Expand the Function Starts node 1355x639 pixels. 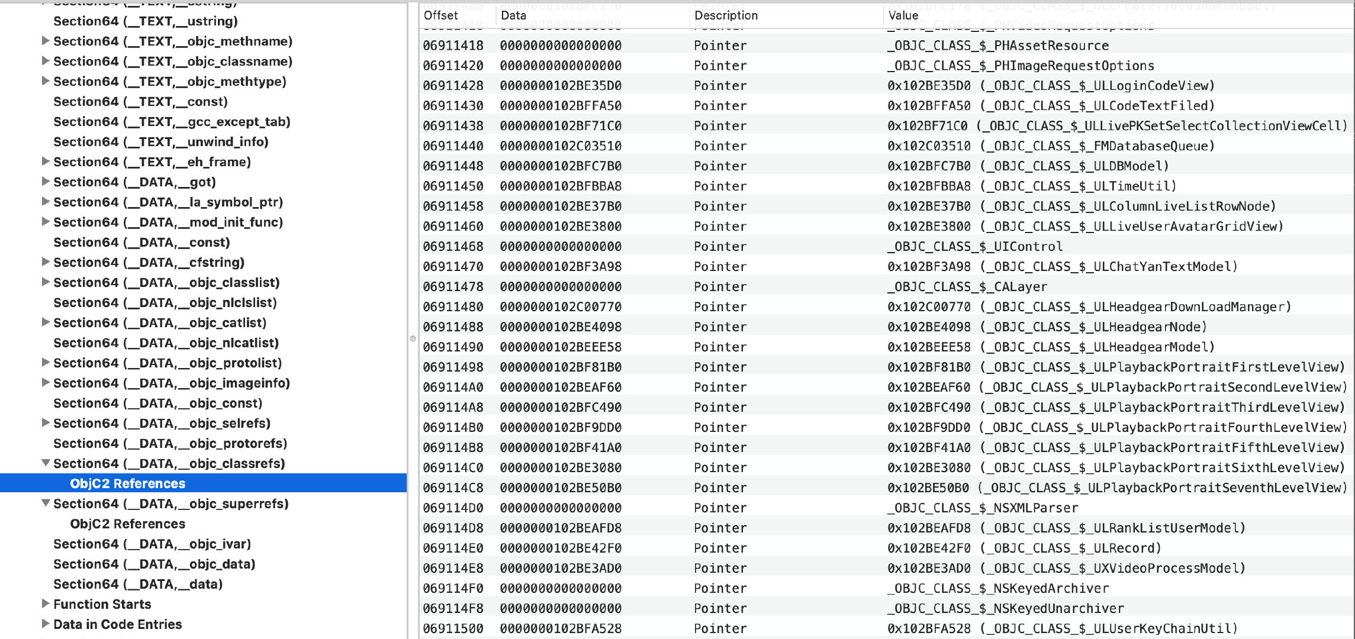[45, 604]
